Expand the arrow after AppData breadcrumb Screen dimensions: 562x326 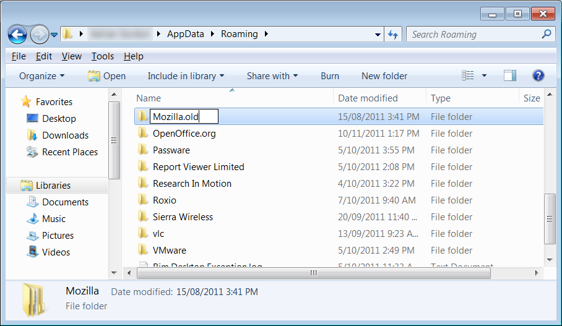tap(212, 34)
